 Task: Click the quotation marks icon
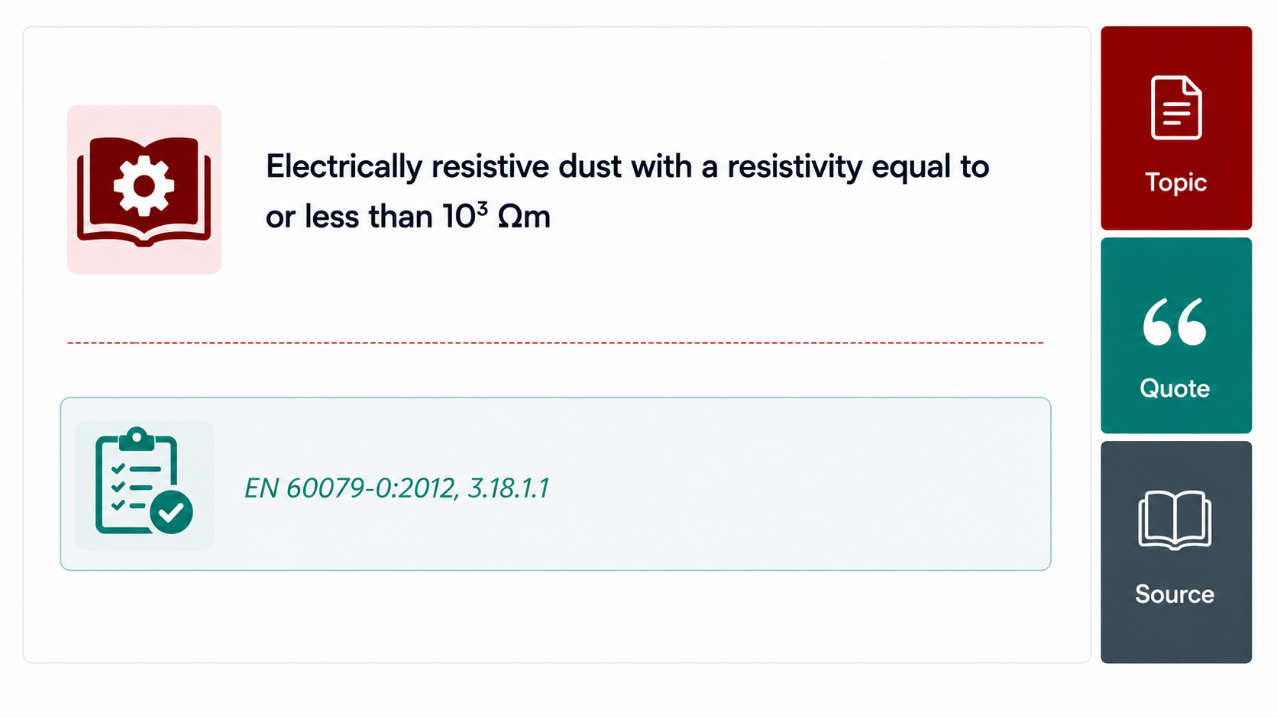tap(1175, 321)
